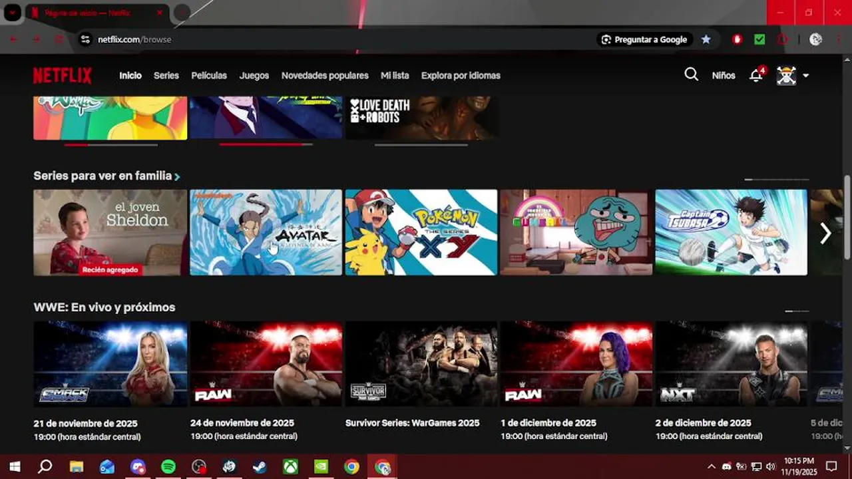Open Steam from the taskbar
Viewport: 852px width, 479px height.
tap(260, 466)
